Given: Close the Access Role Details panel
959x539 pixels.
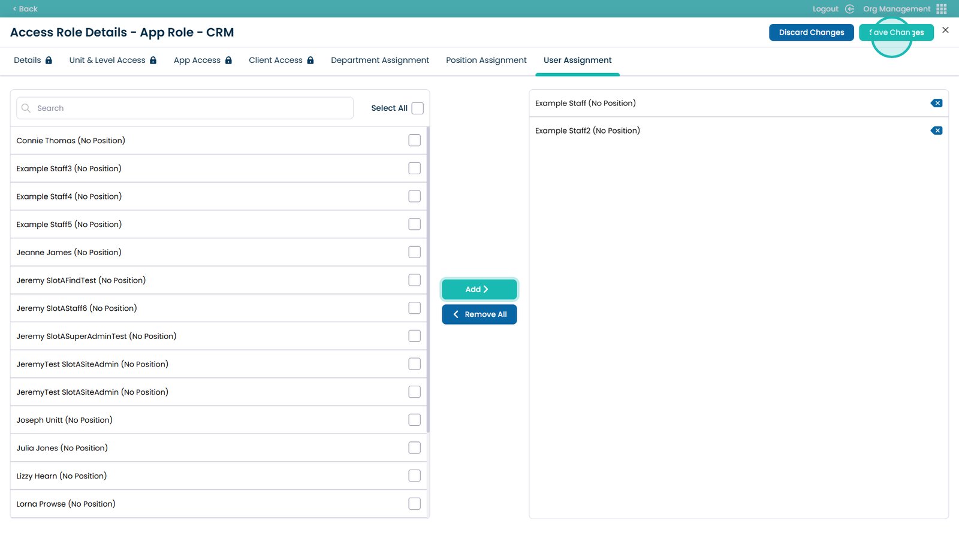Looking at the screenshot, I should pos(945,30).
